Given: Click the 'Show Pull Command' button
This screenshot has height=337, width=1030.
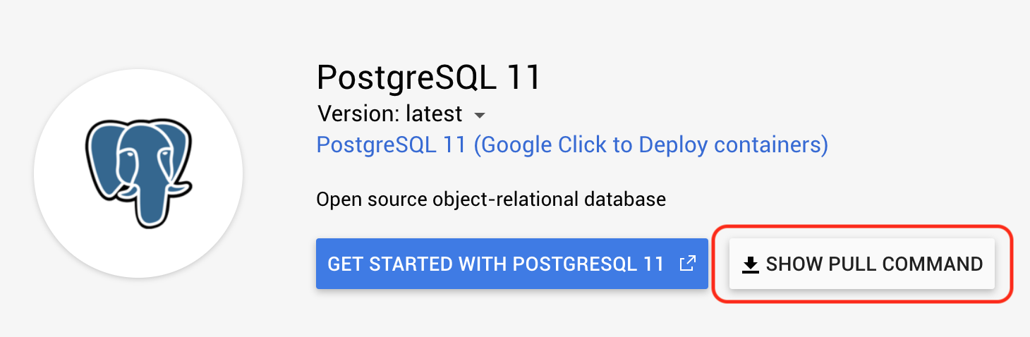Looking at the screenshot, I should point(862,264).
